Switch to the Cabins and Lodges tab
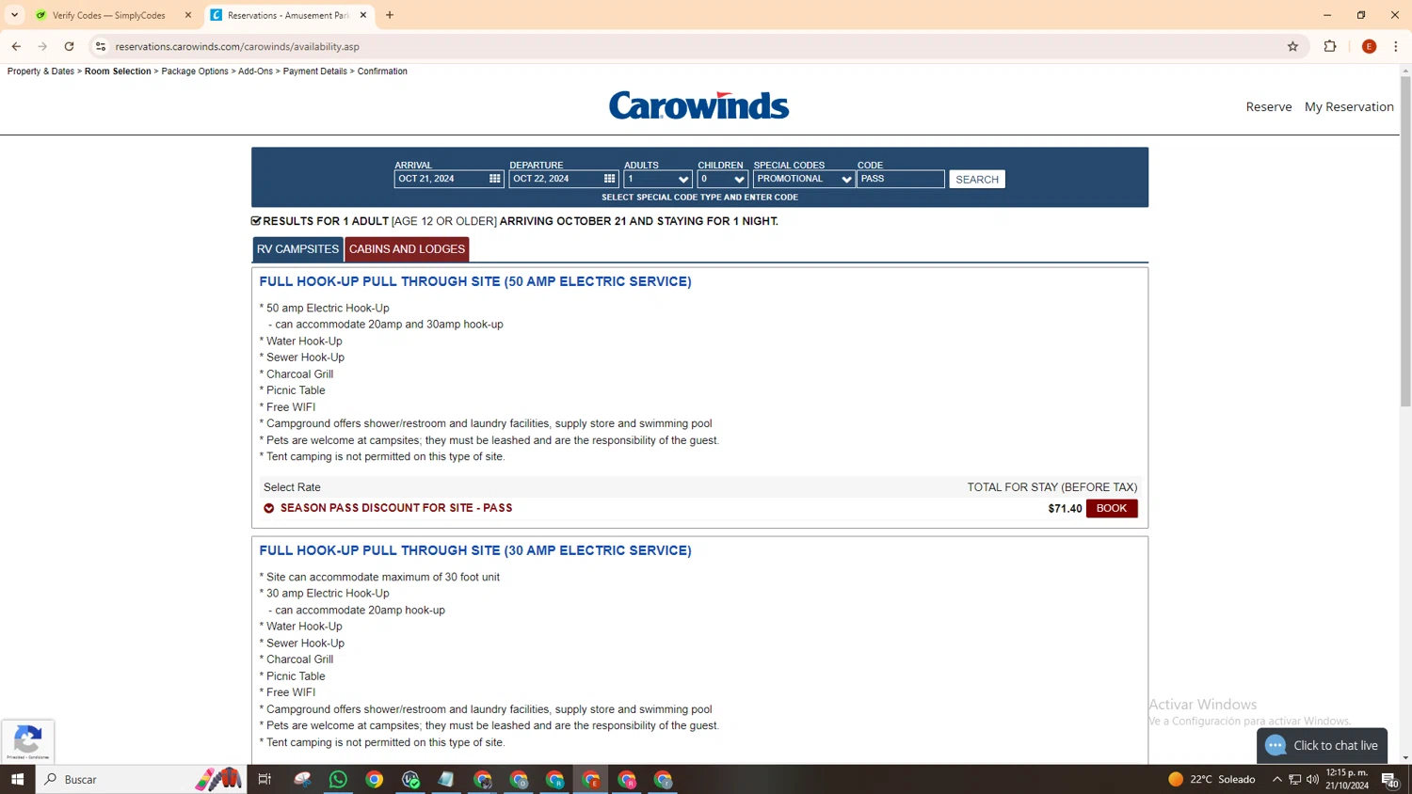 [407, 249]
